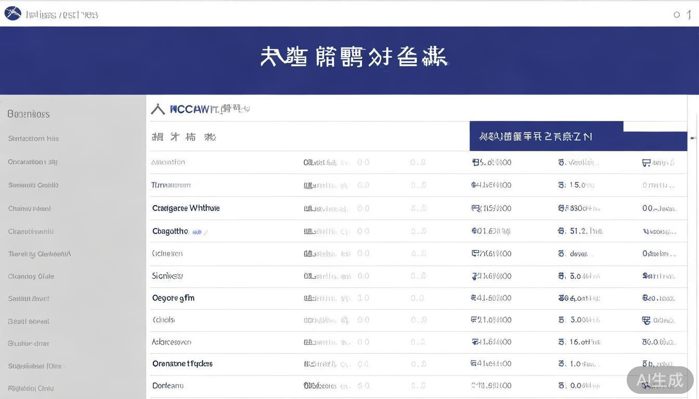Viewport: 699px width, 399px height.
Task: Select Basenbors at the top of the sidebar
Action: click(x=29, y=113)
